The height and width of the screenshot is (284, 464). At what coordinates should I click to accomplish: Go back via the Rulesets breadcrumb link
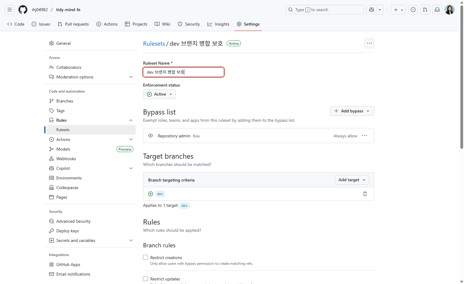pyautogui.click(x=154, y=44)
